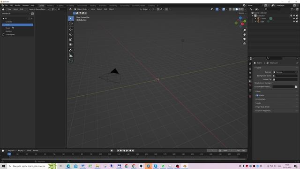
Task: Open the Scene properties tab icon
Action: pyautogui.click(x=250, y=81)
